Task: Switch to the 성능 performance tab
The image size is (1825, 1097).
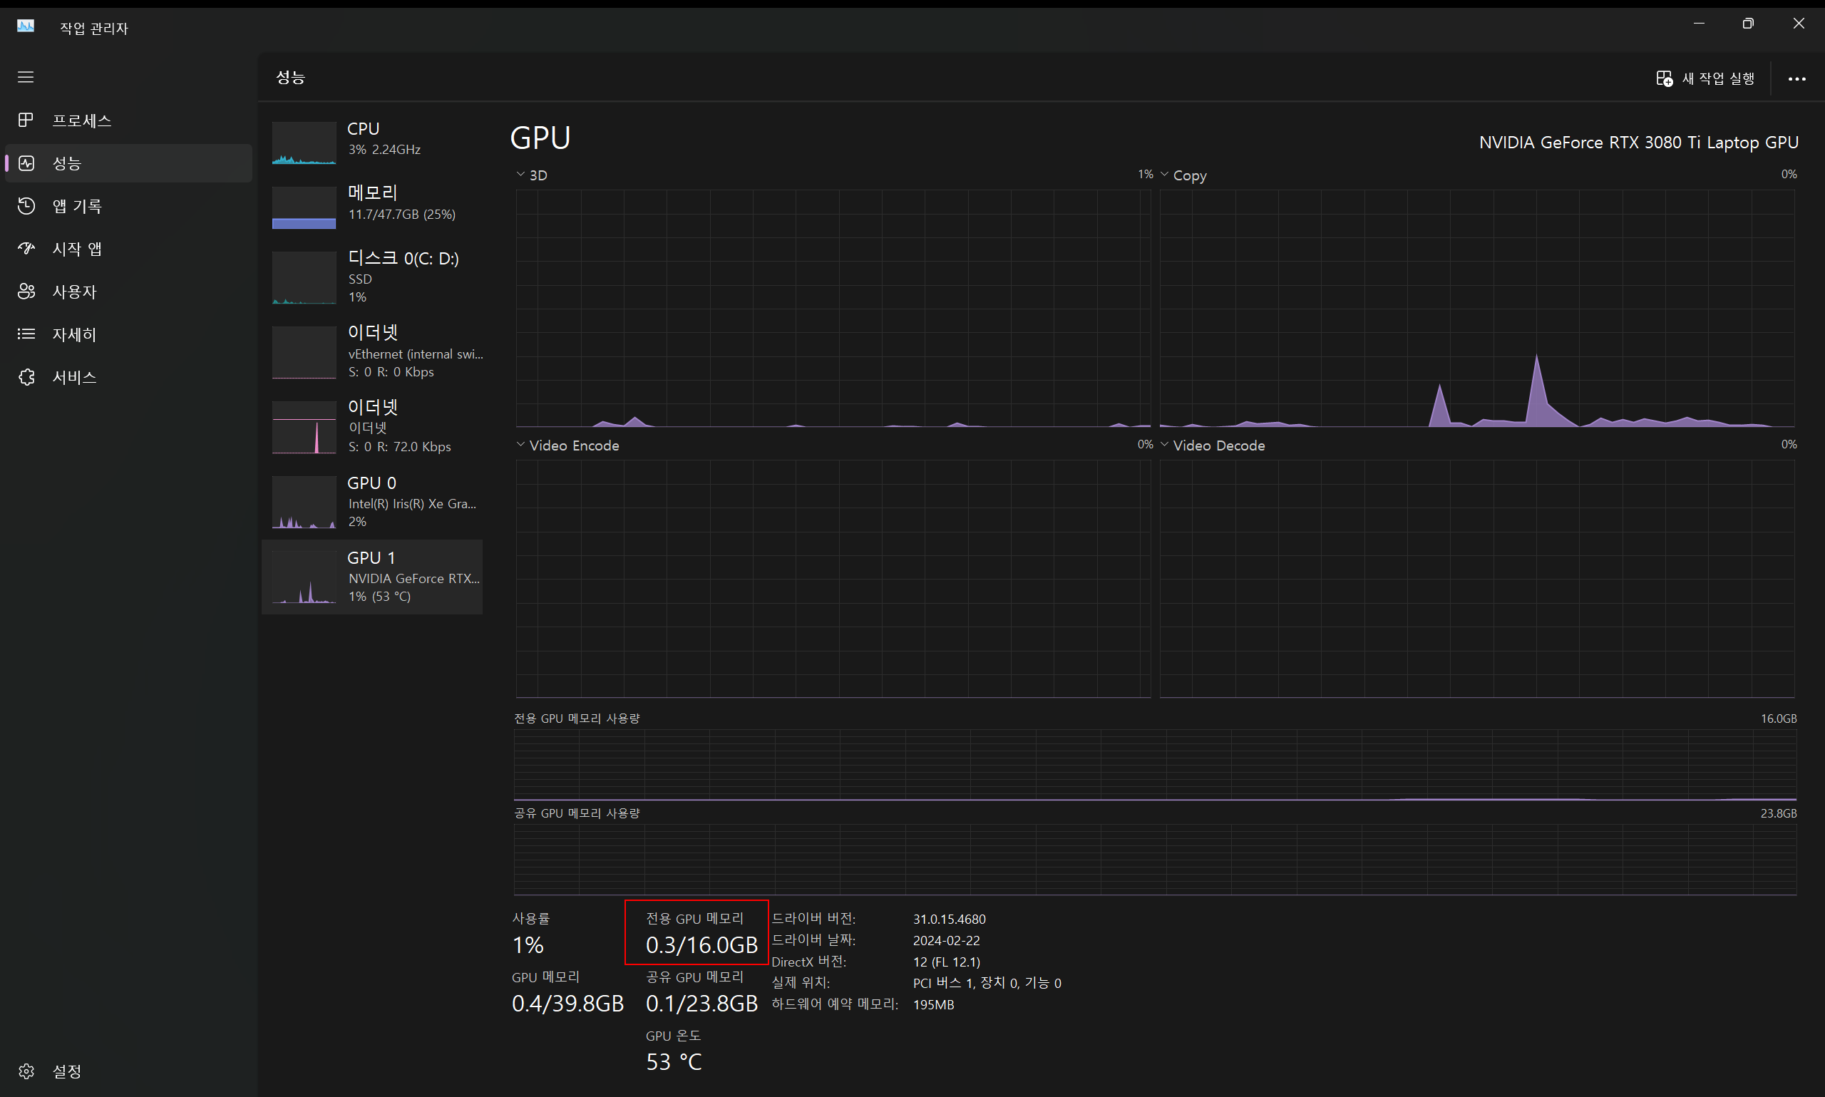Action: [x=66, y=163]
